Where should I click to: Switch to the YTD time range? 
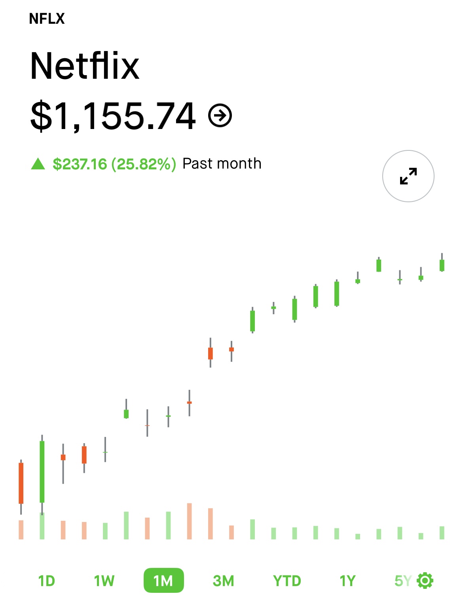(287, 581)
